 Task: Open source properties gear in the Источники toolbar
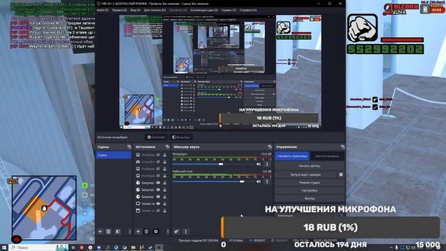155,231
